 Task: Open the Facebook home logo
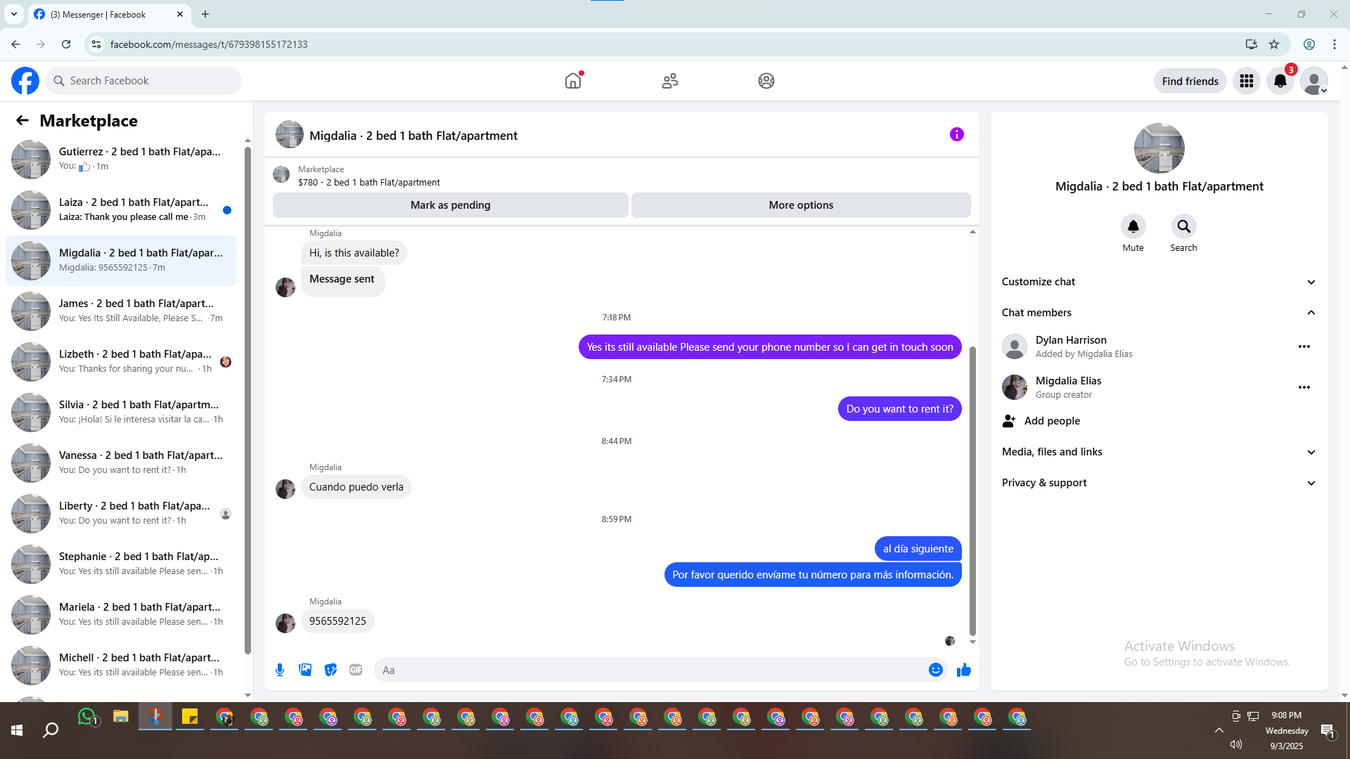pyautogui.click(x=25, y=81)
